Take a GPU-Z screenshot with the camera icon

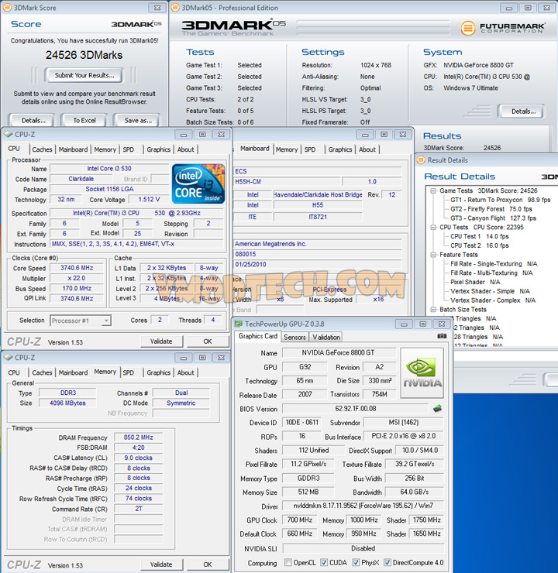click(x=442, y=336)
